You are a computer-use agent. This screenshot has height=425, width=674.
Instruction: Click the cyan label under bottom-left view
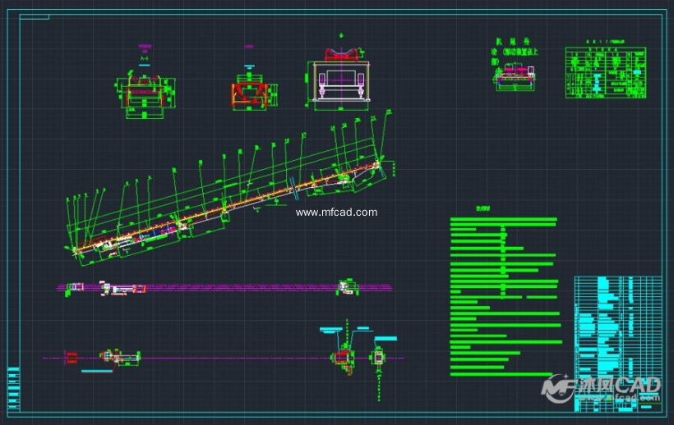[x=97, y=372]
